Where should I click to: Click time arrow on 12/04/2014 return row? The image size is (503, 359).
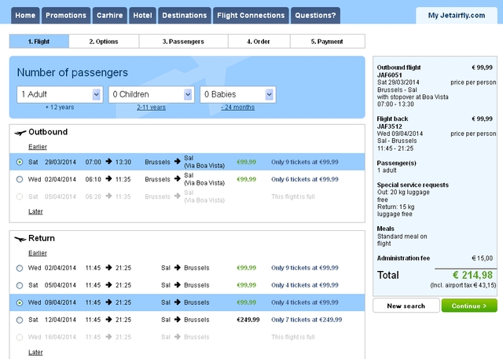click(108, 319)
